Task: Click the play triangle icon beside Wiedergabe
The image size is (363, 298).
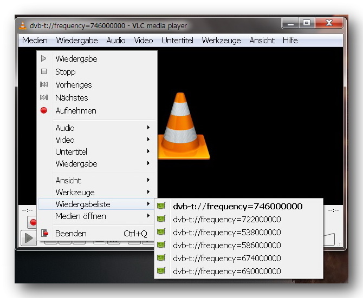Action: (x=43, y=58)
